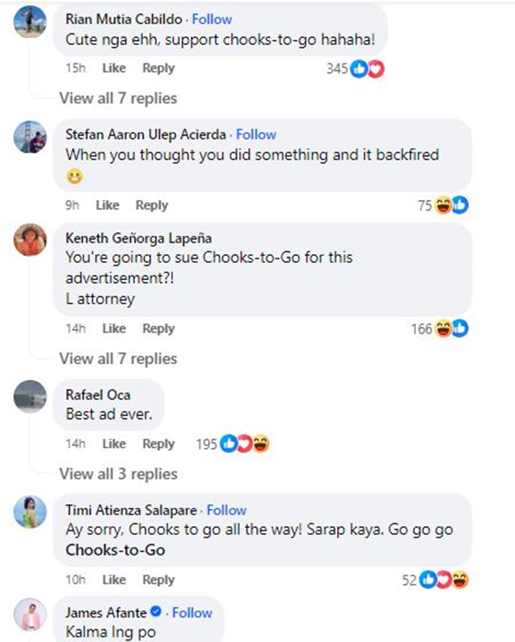515x642 pixels.
Task: Click reaction icons on Timi Atienza's comment
Action: pos(445,580)
